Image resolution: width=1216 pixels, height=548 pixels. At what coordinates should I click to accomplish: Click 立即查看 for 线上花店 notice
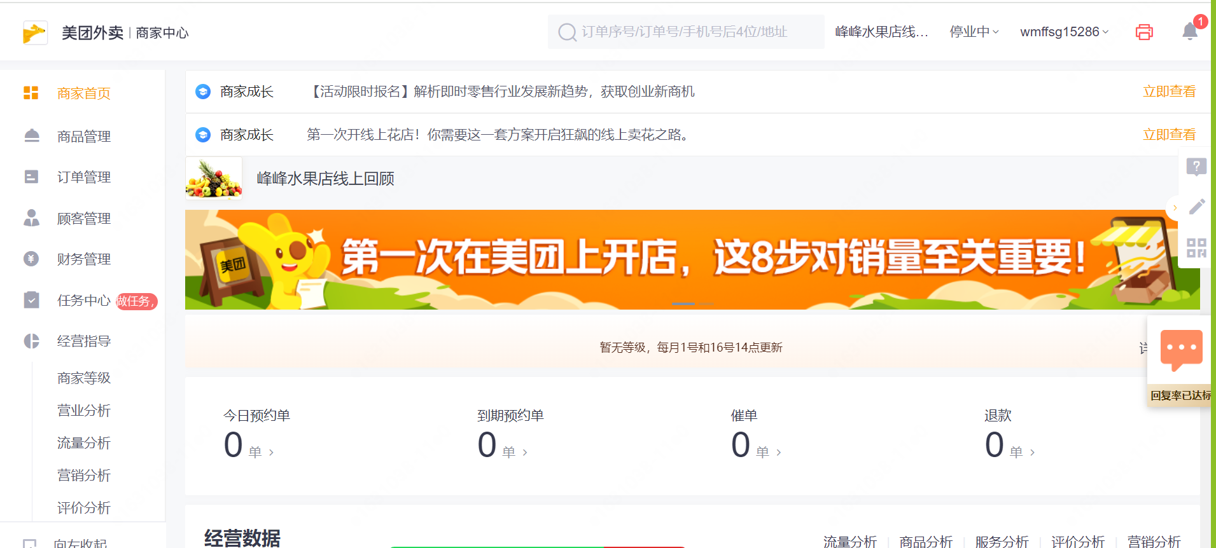[x=1169, y=135]
